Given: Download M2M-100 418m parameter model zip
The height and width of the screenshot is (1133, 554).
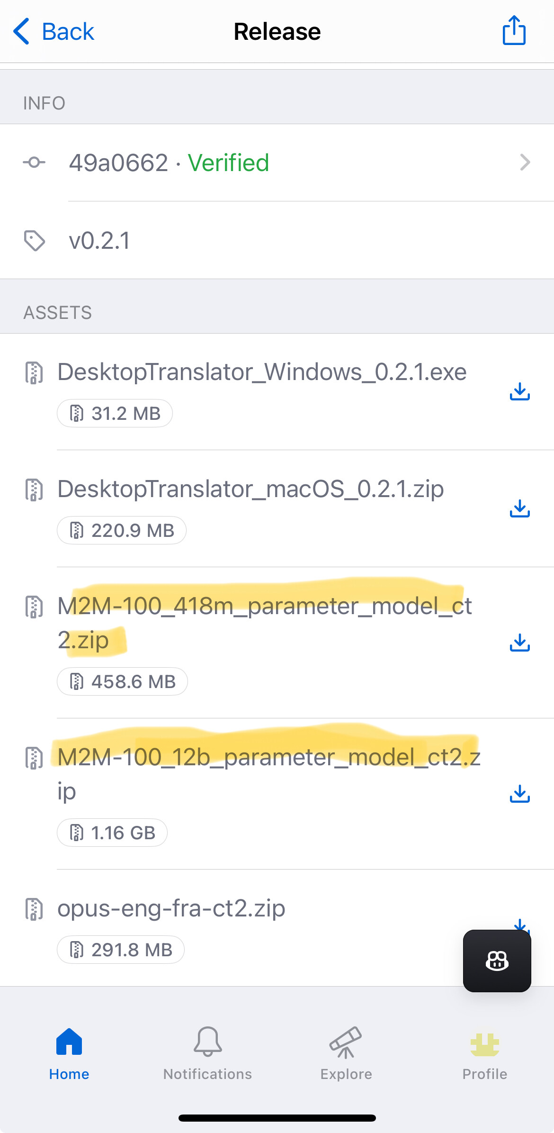Looking at the screenshot, I should tap(519, 643).
